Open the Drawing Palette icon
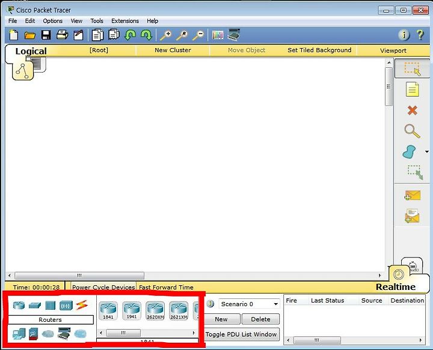This screenshot has height=350, width=433. tap(218, 35)
